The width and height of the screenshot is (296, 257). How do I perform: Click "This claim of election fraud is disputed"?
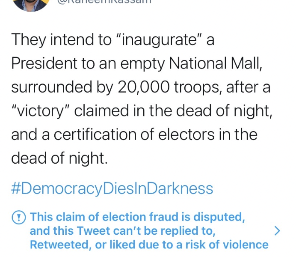pyautogui.click(x=138, y=217)
